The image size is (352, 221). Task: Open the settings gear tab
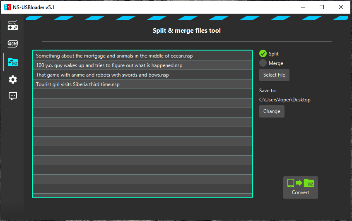(13, 80)
